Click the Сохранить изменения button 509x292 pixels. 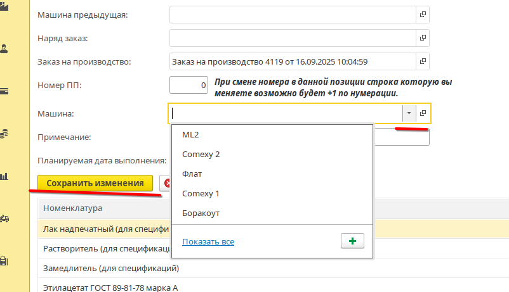point(95,183)
